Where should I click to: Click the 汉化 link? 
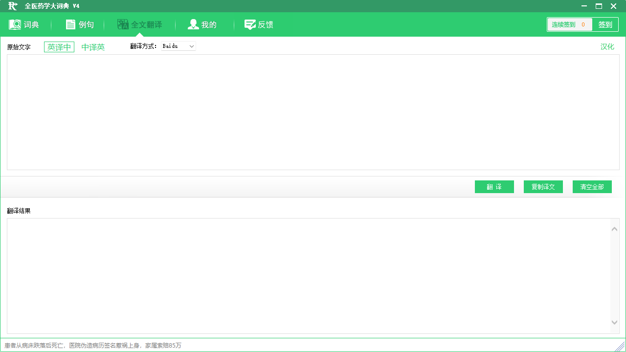(607, 46)
